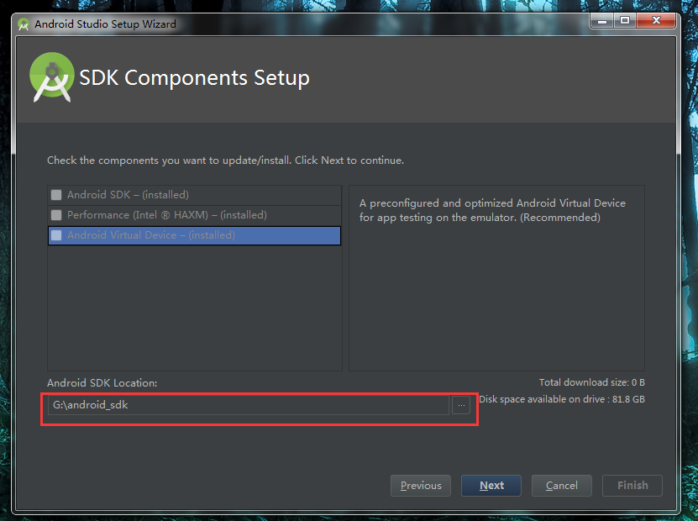The height and width of the screenshot is (521, 698).
Task: Click the component description text panel
Action: [x=496, y=278]
